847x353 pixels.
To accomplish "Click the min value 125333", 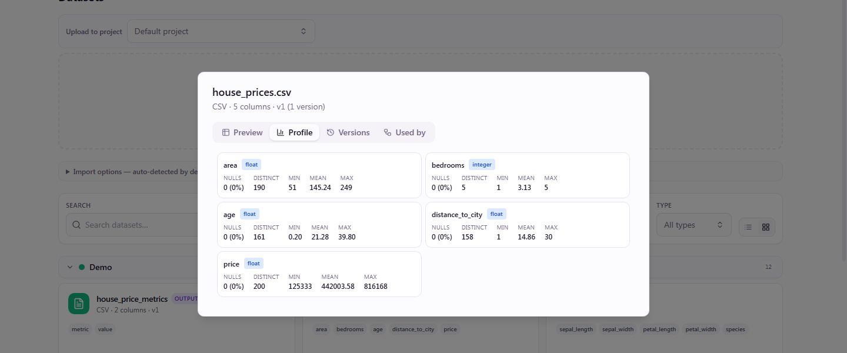I will (x=300, y=287).
